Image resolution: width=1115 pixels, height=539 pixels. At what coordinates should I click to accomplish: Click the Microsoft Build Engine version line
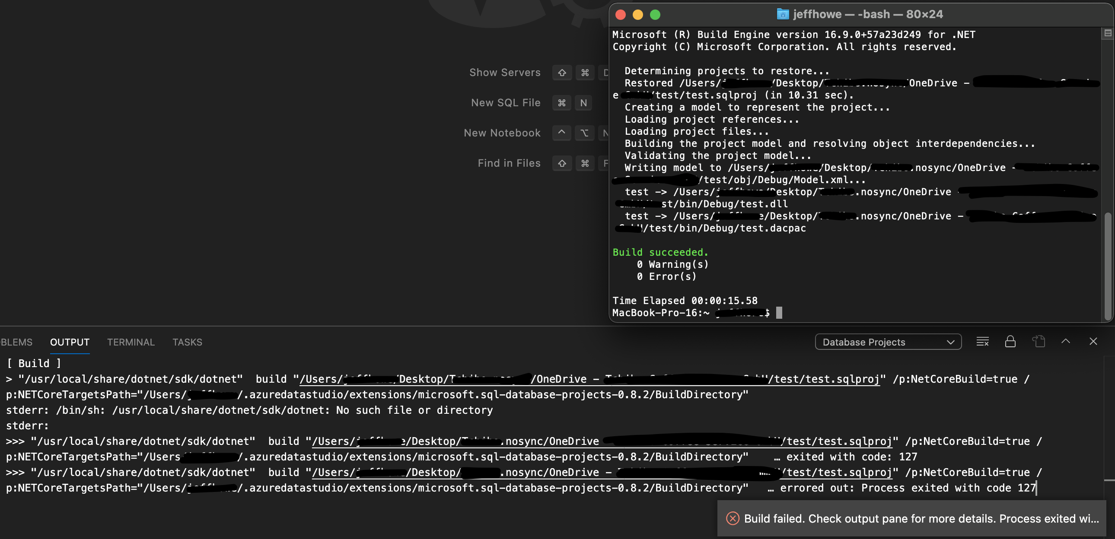click(793, 35)
